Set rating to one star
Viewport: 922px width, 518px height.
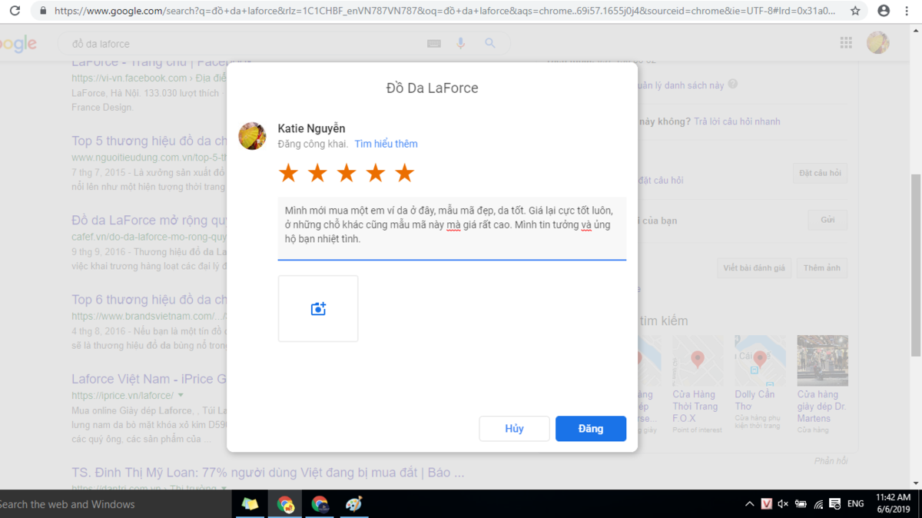tap(288, 173)
